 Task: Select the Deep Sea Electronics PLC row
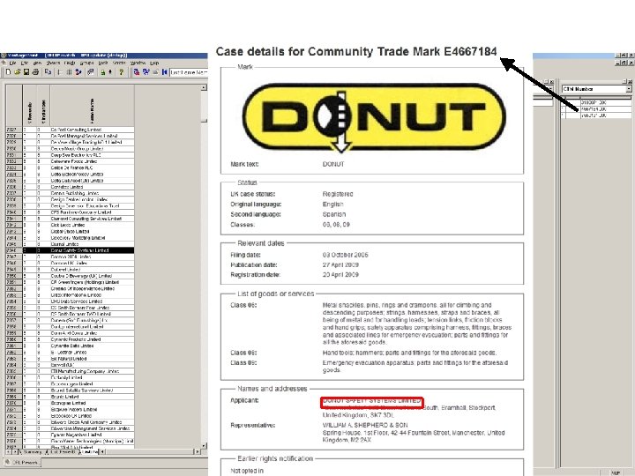point(70,155)
